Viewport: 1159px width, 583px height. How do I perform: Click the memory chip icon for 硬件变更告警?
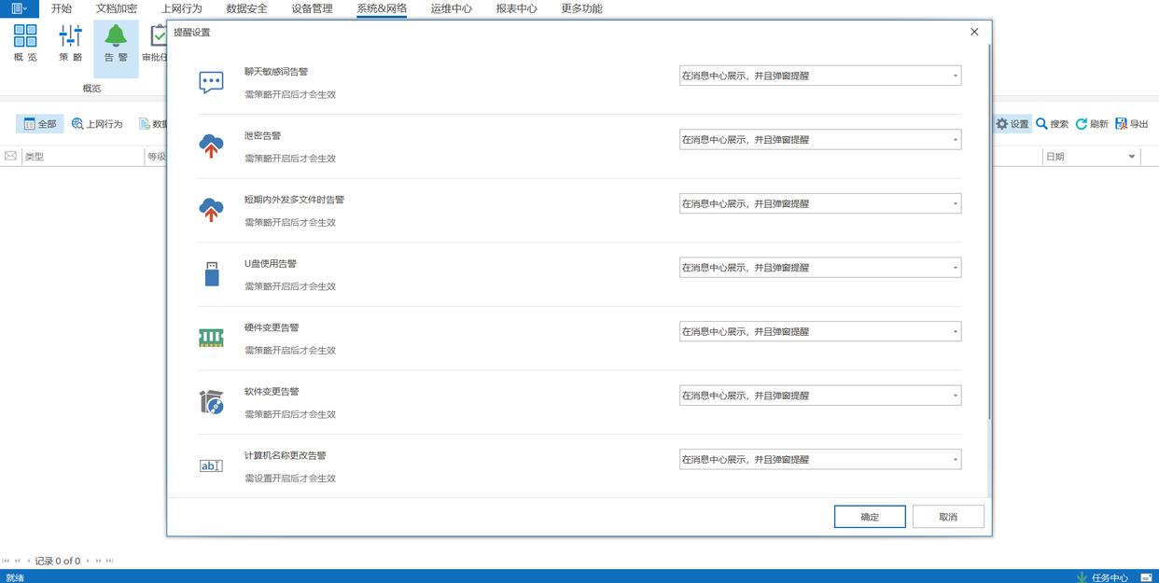211,338
